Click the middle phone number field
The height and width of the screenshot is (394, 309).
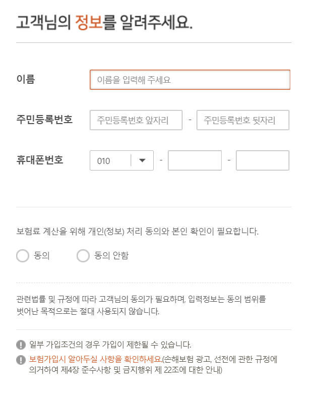click(x=195, y=160)
